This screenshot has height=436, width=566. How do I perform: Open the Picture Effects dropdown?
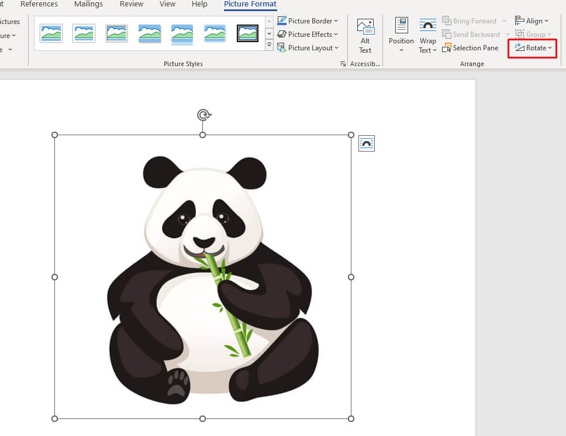click(x=308, y=35)
